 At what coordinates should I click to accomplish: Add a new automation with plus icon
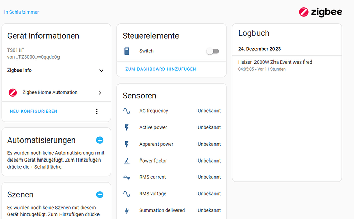(x=100, y=140)
